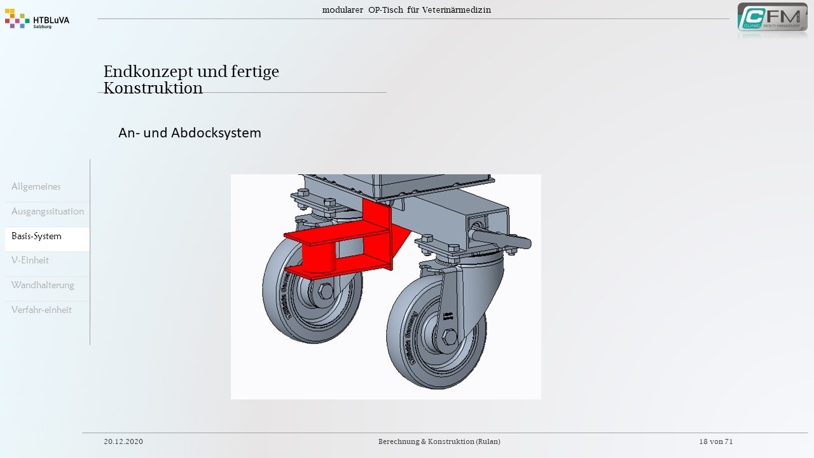The width and height of the screenshot is (814, 458).
Task: Click the header title 'modularer OP-Tisch für Veterinärmedizin'
Action: 406,10
